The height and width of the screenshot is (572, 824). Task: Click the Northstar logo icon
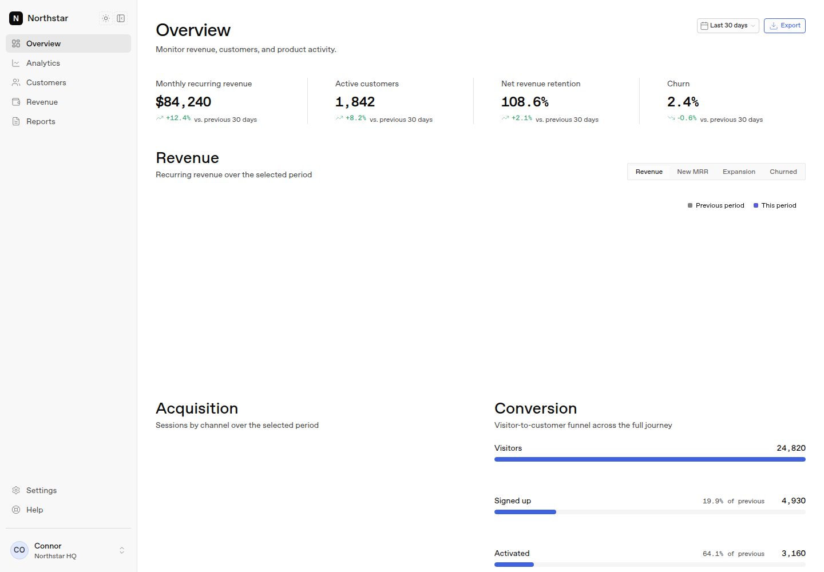pos(16,18)
